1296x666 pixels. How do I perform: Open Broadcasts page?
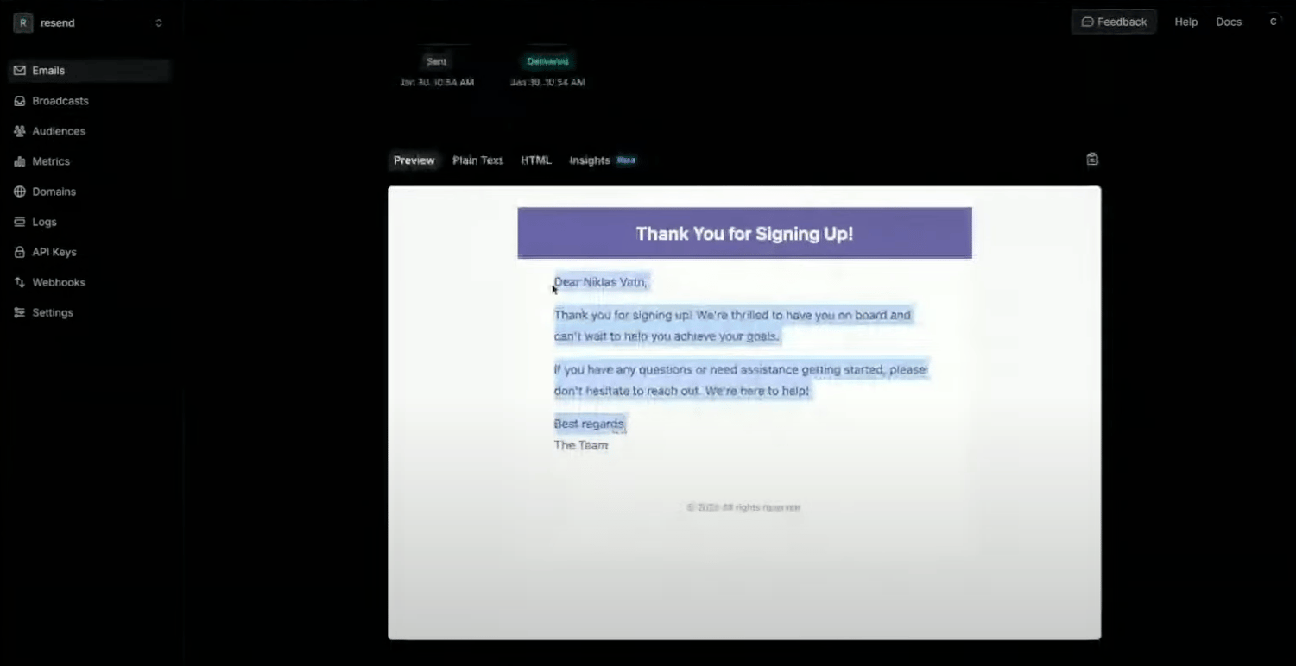89,101
